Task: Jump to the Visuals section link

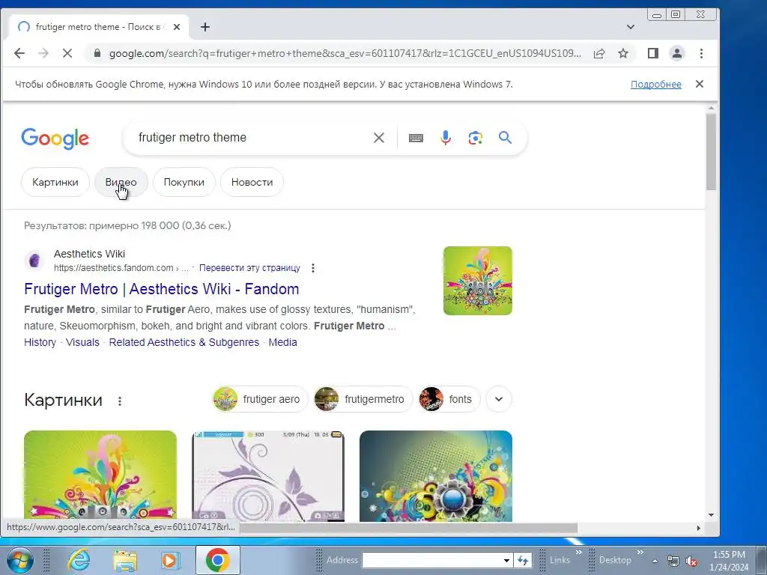Action: (82, 342)
